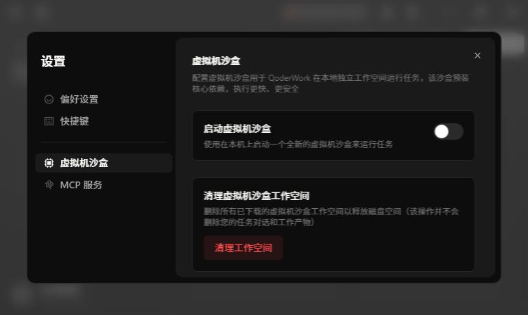Click the blurred backdrop below the settings dialog
Image resolution: width=528 pixels, height=315 pixels.
click(x=264, y=299)
